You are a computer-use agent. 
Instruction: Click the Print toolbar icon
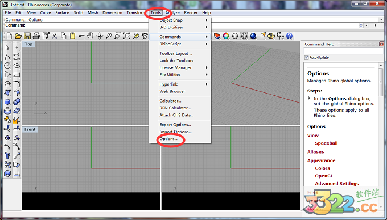pos(36,36)
